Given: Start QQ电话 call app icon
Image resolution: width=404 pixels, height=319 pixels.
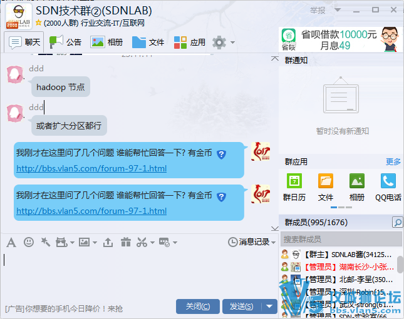Looking at the screenshot, I should coord(388,181).
